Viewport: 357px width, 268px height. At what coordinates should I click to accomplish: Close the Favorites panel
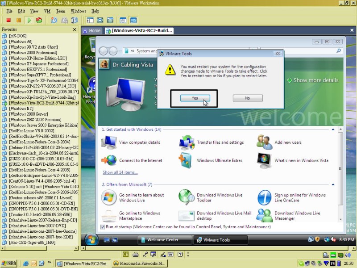(75, 29)
